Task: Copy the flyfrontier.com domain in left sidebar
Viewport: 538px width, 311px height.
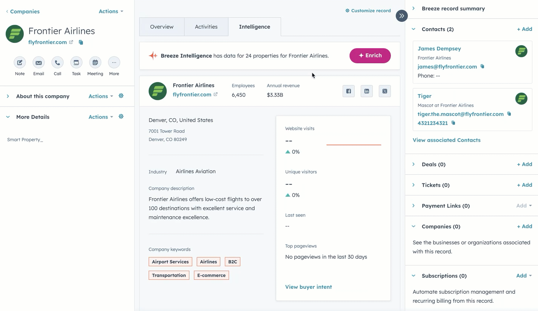Action: pyautogui.click(x=81, y=43)
